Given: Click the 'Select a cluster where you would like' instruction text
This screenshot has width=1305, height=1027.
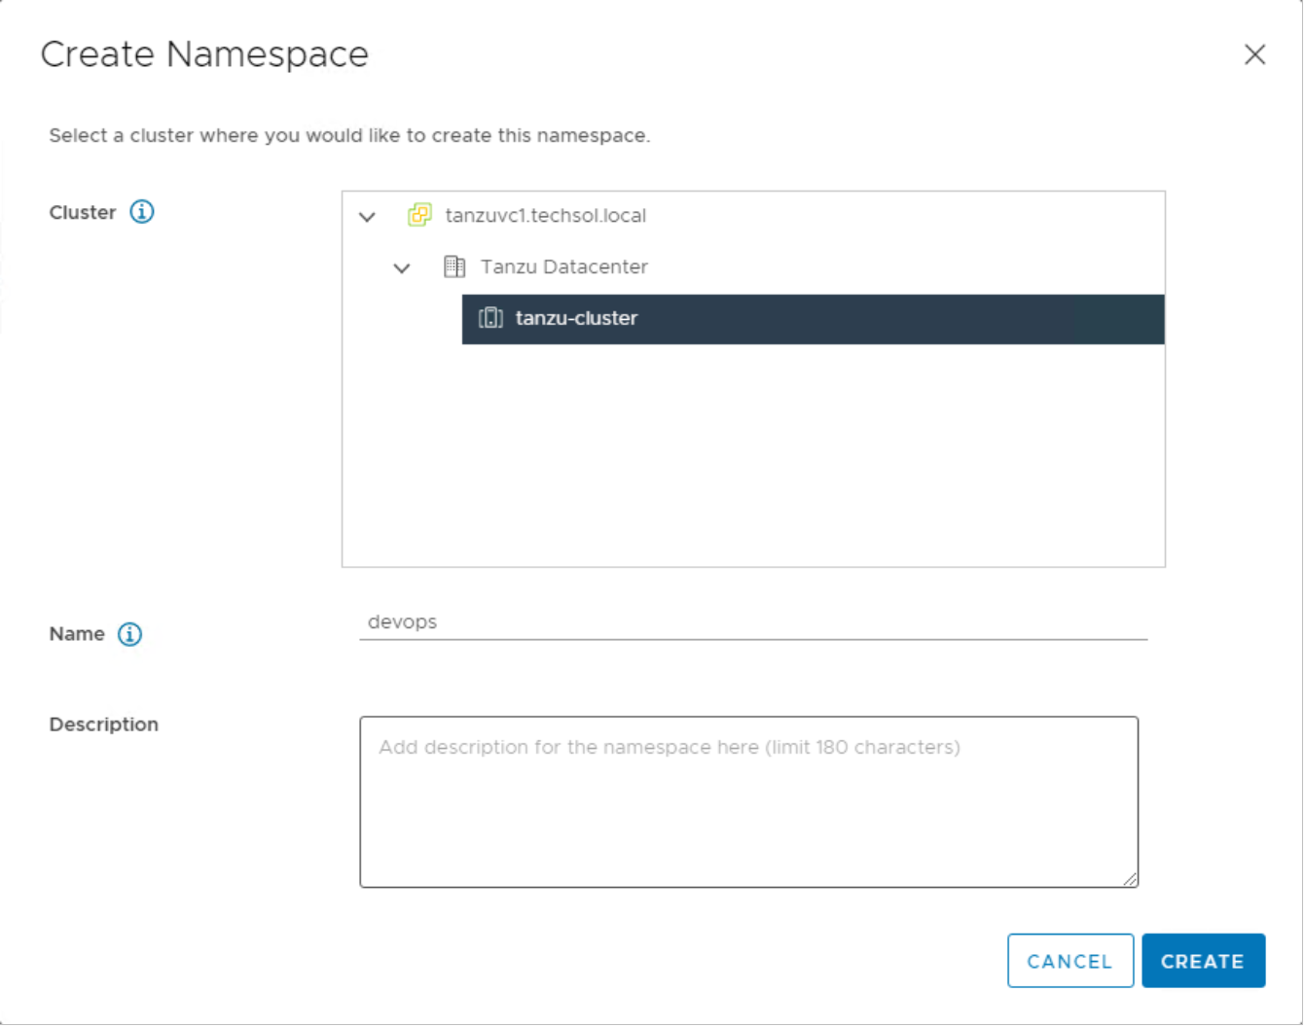Looking at the screenshot, I should pos(349,135).
